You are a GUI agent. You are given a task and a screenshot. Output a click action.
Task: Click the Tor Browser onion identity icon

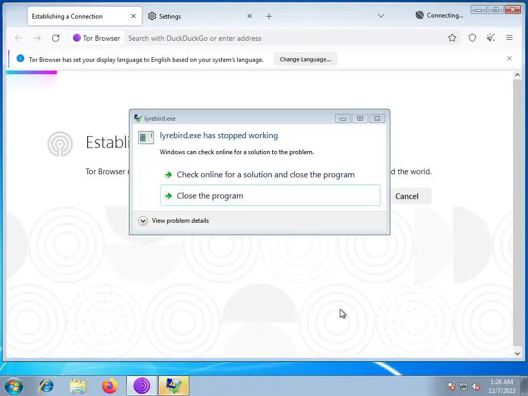click(x=77, y=38)
